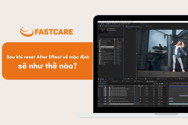Click the current-time indicator on time ruler
The height and width of the screenshot is (125, 188).
173,83
